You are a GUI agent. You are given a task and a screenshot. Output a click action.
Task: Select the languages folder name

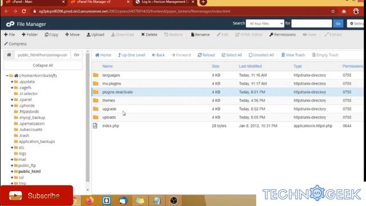111,75
